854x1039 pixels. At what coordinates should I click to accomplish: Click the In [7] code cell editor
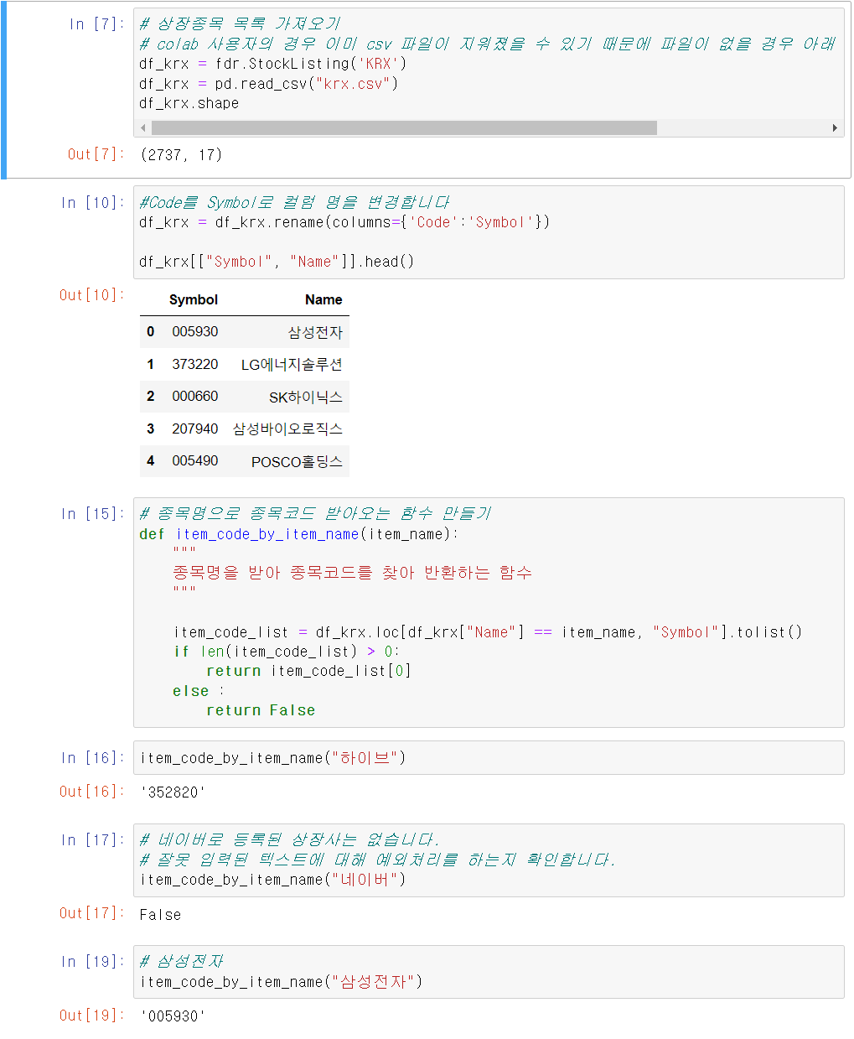(489, 73)
